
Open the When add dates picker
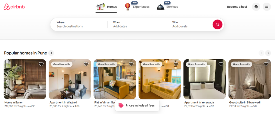coord(137,24)
